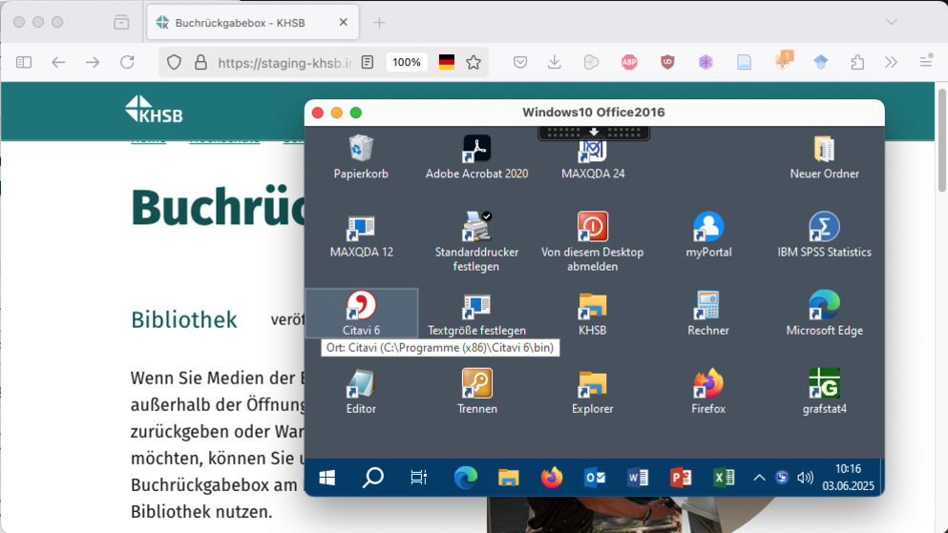Viewport: 948px width, 533px height.
Task: Open the Windows Start menu
Action: click(x=327, y=478)
